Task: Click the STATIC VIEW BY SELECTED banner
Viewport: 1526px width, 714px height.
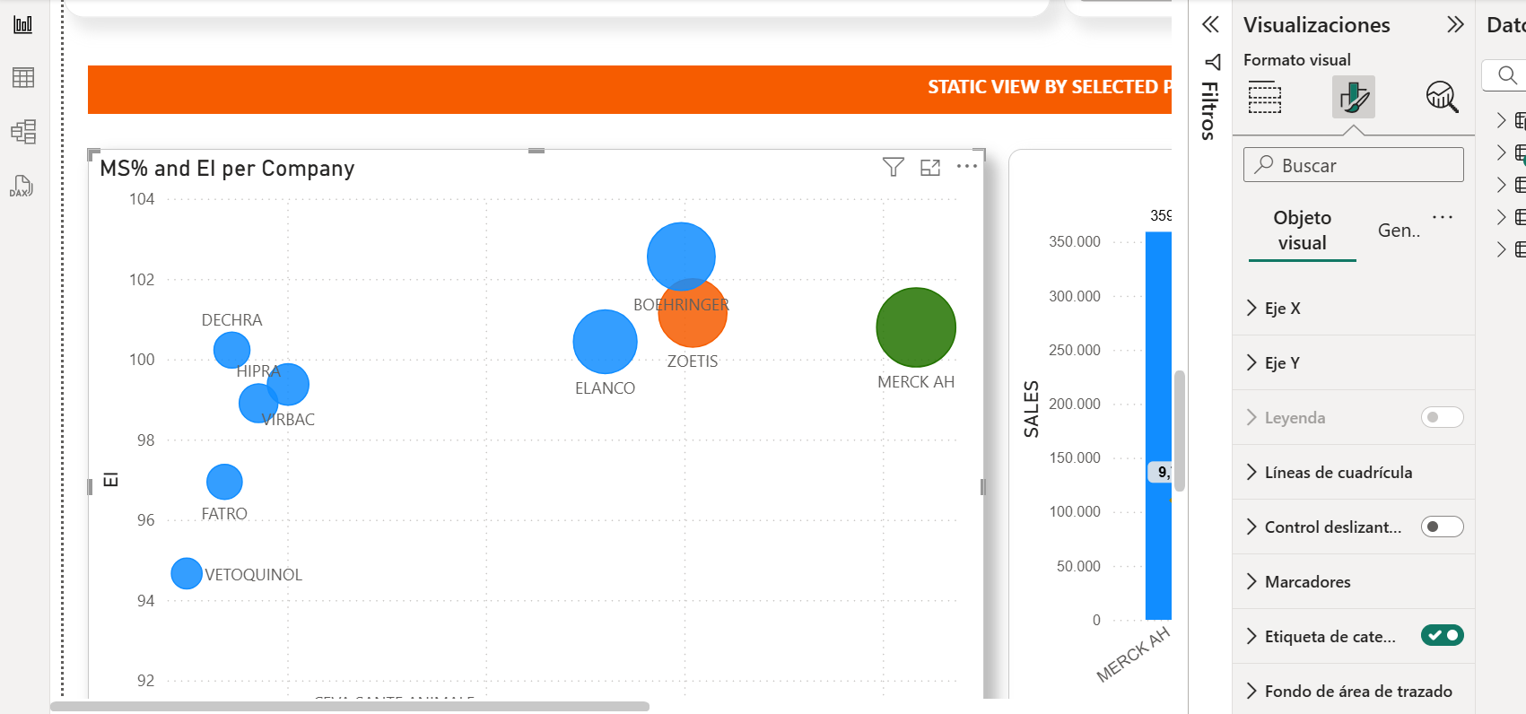Action: (x=630, y=89)
